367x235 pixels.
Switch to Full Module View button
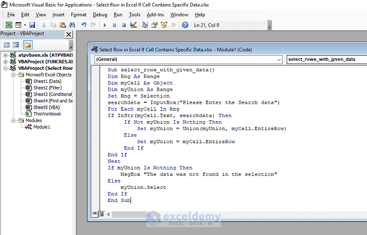(101, 214)
